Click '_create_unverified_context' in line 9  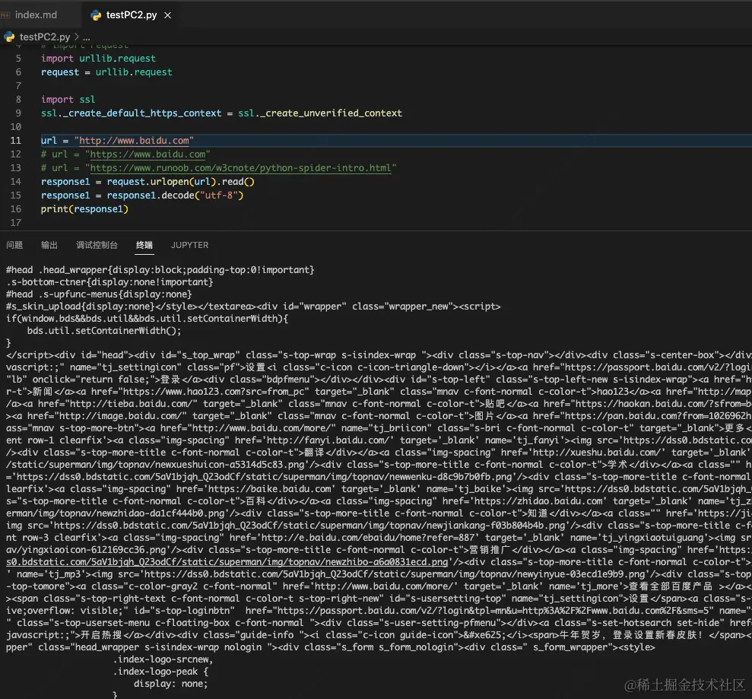(x=332, y=113)
